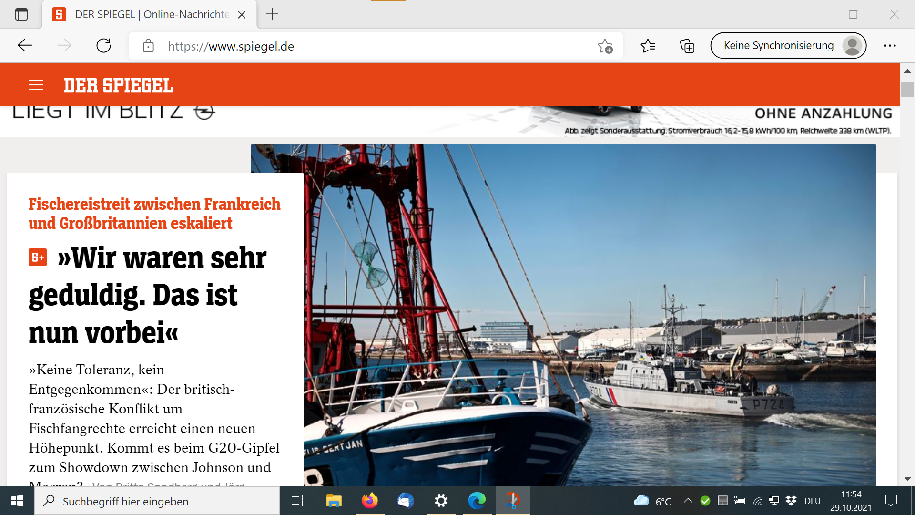Reload the current page
This screenshot has height=515, width=915.
coord(103,46)
